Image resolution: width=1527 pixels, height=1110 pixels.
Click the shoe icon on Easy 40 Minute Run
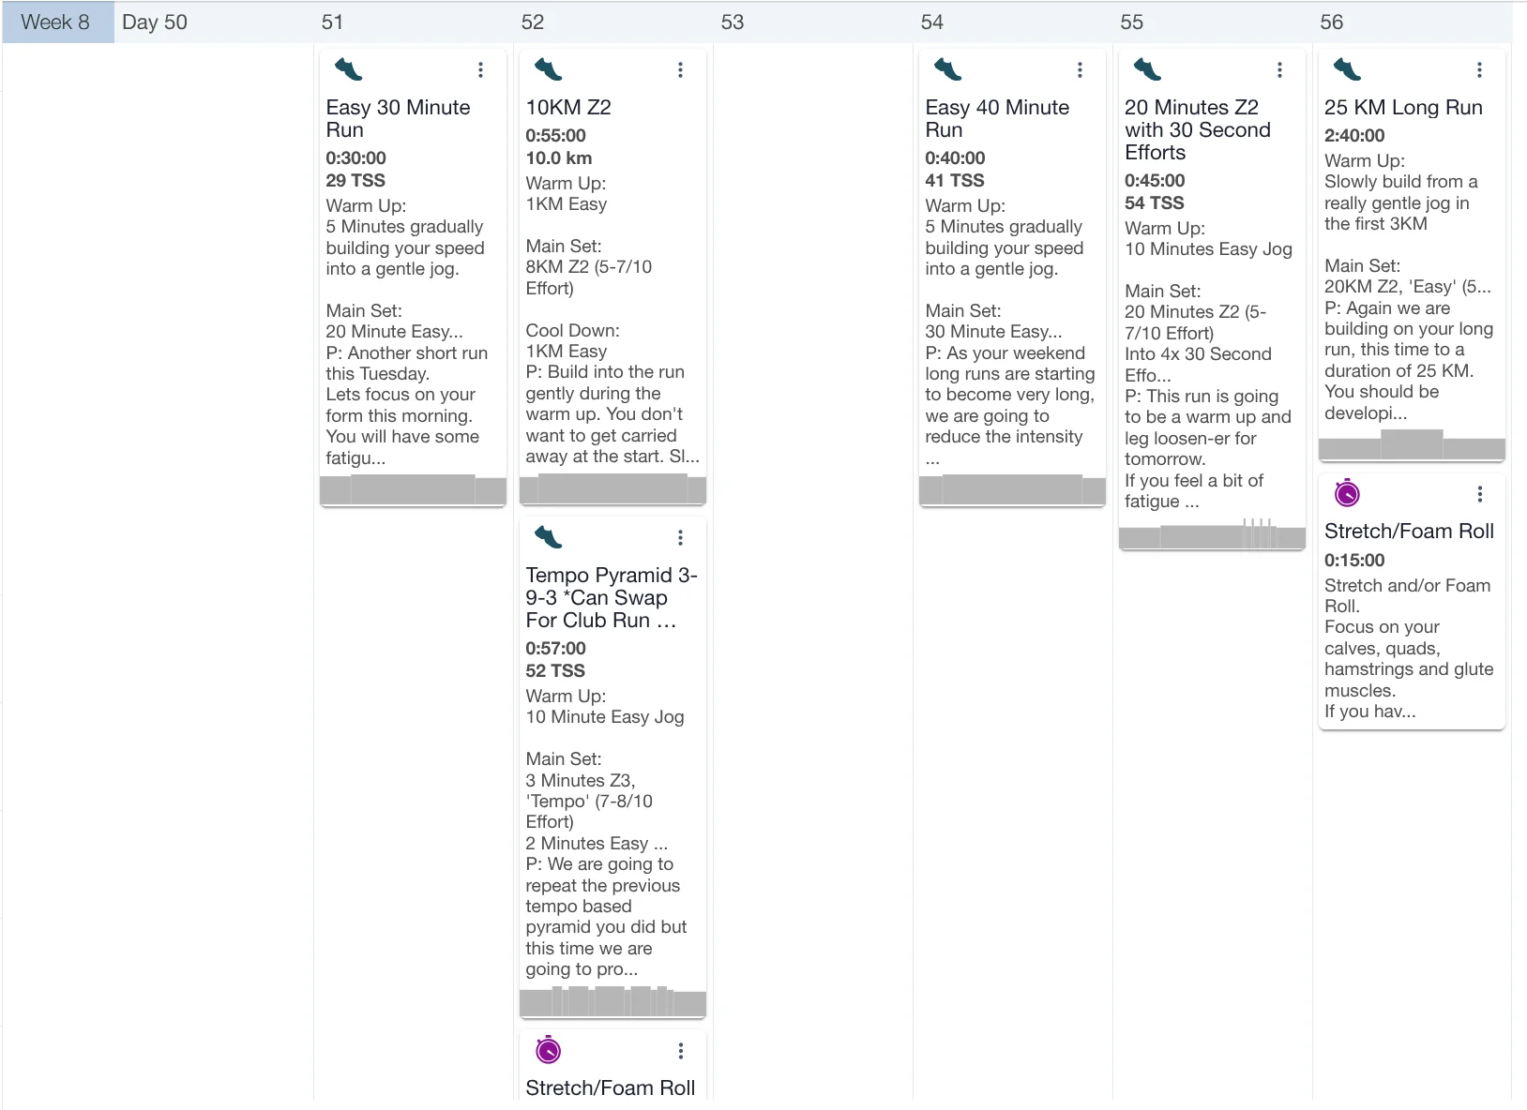click(x=947, y=69)
